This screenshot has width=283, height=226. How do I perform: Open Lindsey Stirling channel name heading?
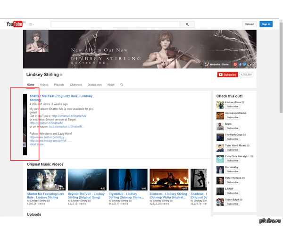tap(42, 74)
